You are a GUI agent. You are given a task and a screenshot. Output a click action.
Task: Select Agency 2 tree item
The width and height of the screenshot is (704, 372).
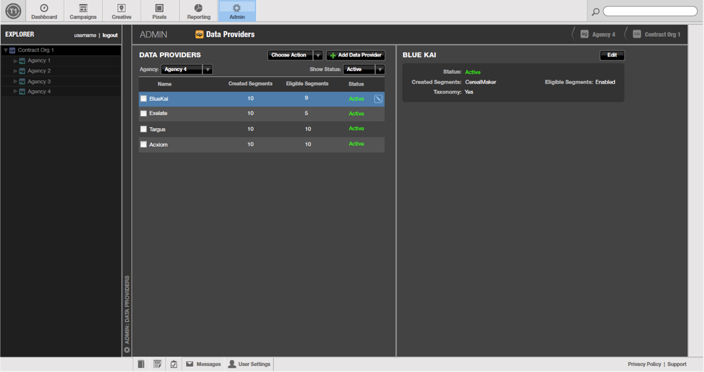tap(39, 71)
